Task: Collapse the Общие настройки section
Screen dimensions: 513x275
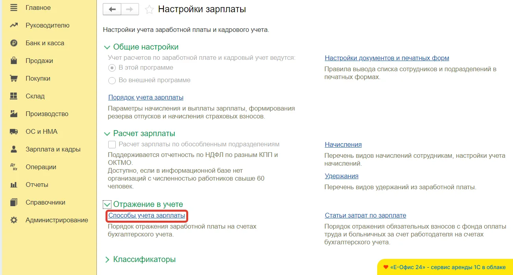Action: (x=107, y=47)
